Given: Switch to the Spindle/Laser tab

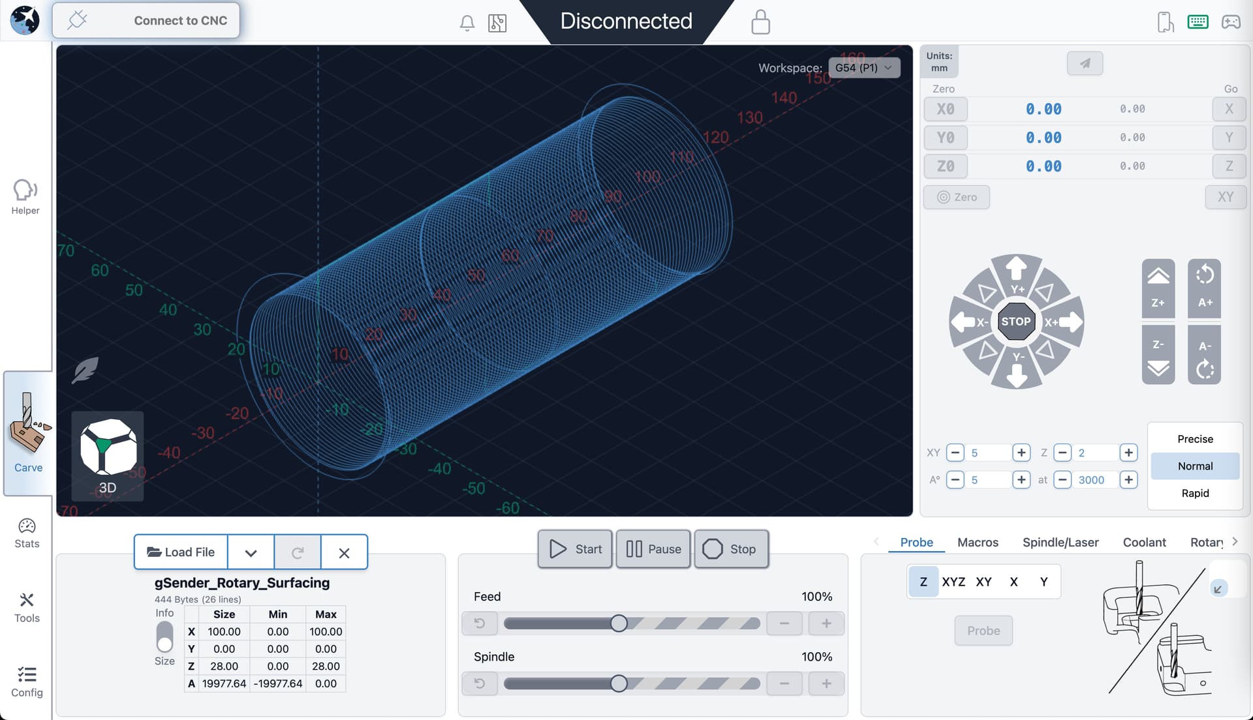Looking at the screenshot, I should (x=1060, y=542).
